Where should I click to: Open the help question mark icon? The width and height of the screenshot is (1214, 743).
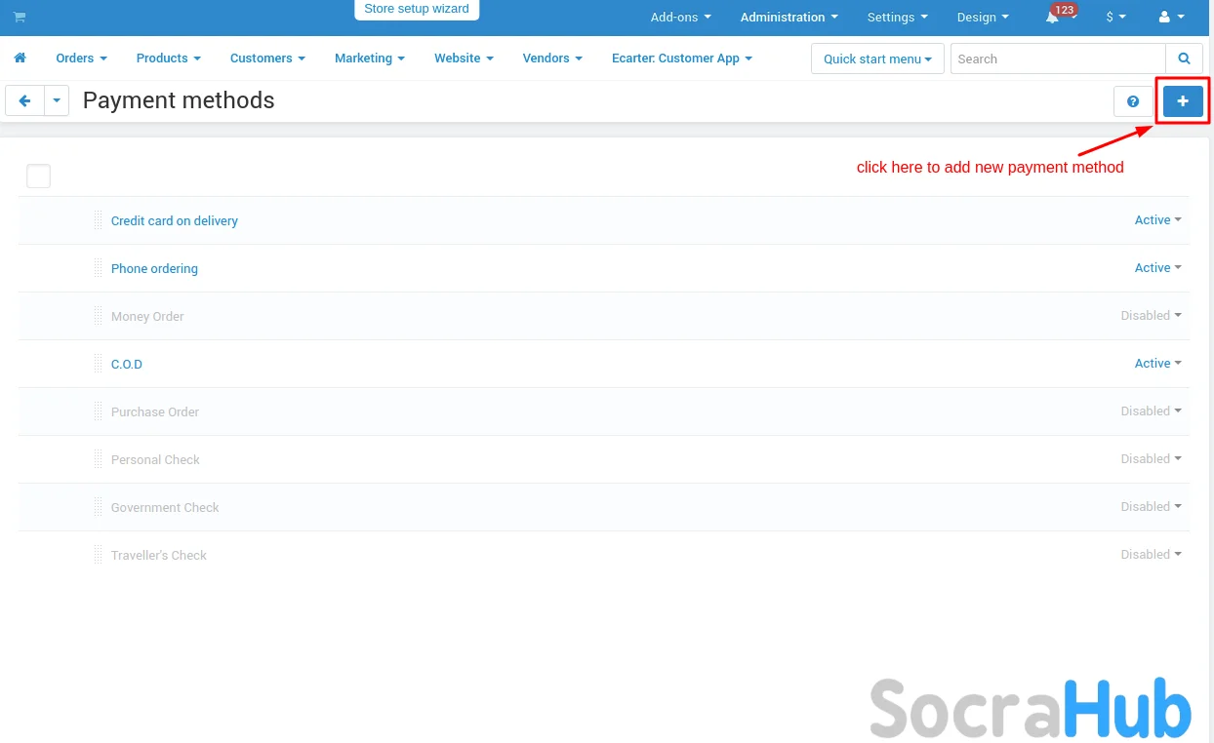pos(1133,101)
